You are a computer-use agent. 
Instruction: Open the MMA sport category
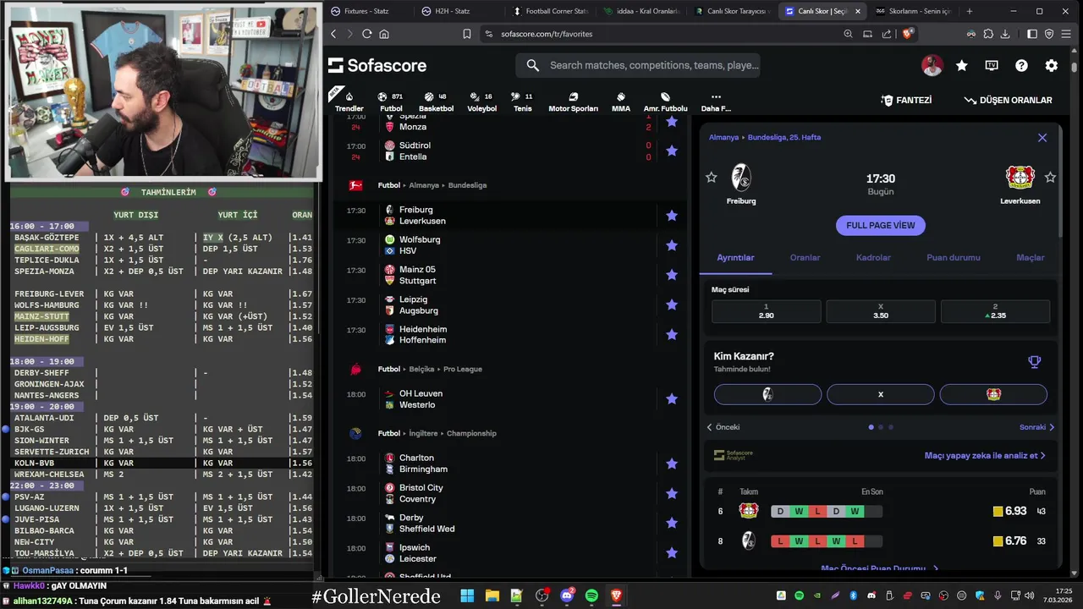point(621,101)
